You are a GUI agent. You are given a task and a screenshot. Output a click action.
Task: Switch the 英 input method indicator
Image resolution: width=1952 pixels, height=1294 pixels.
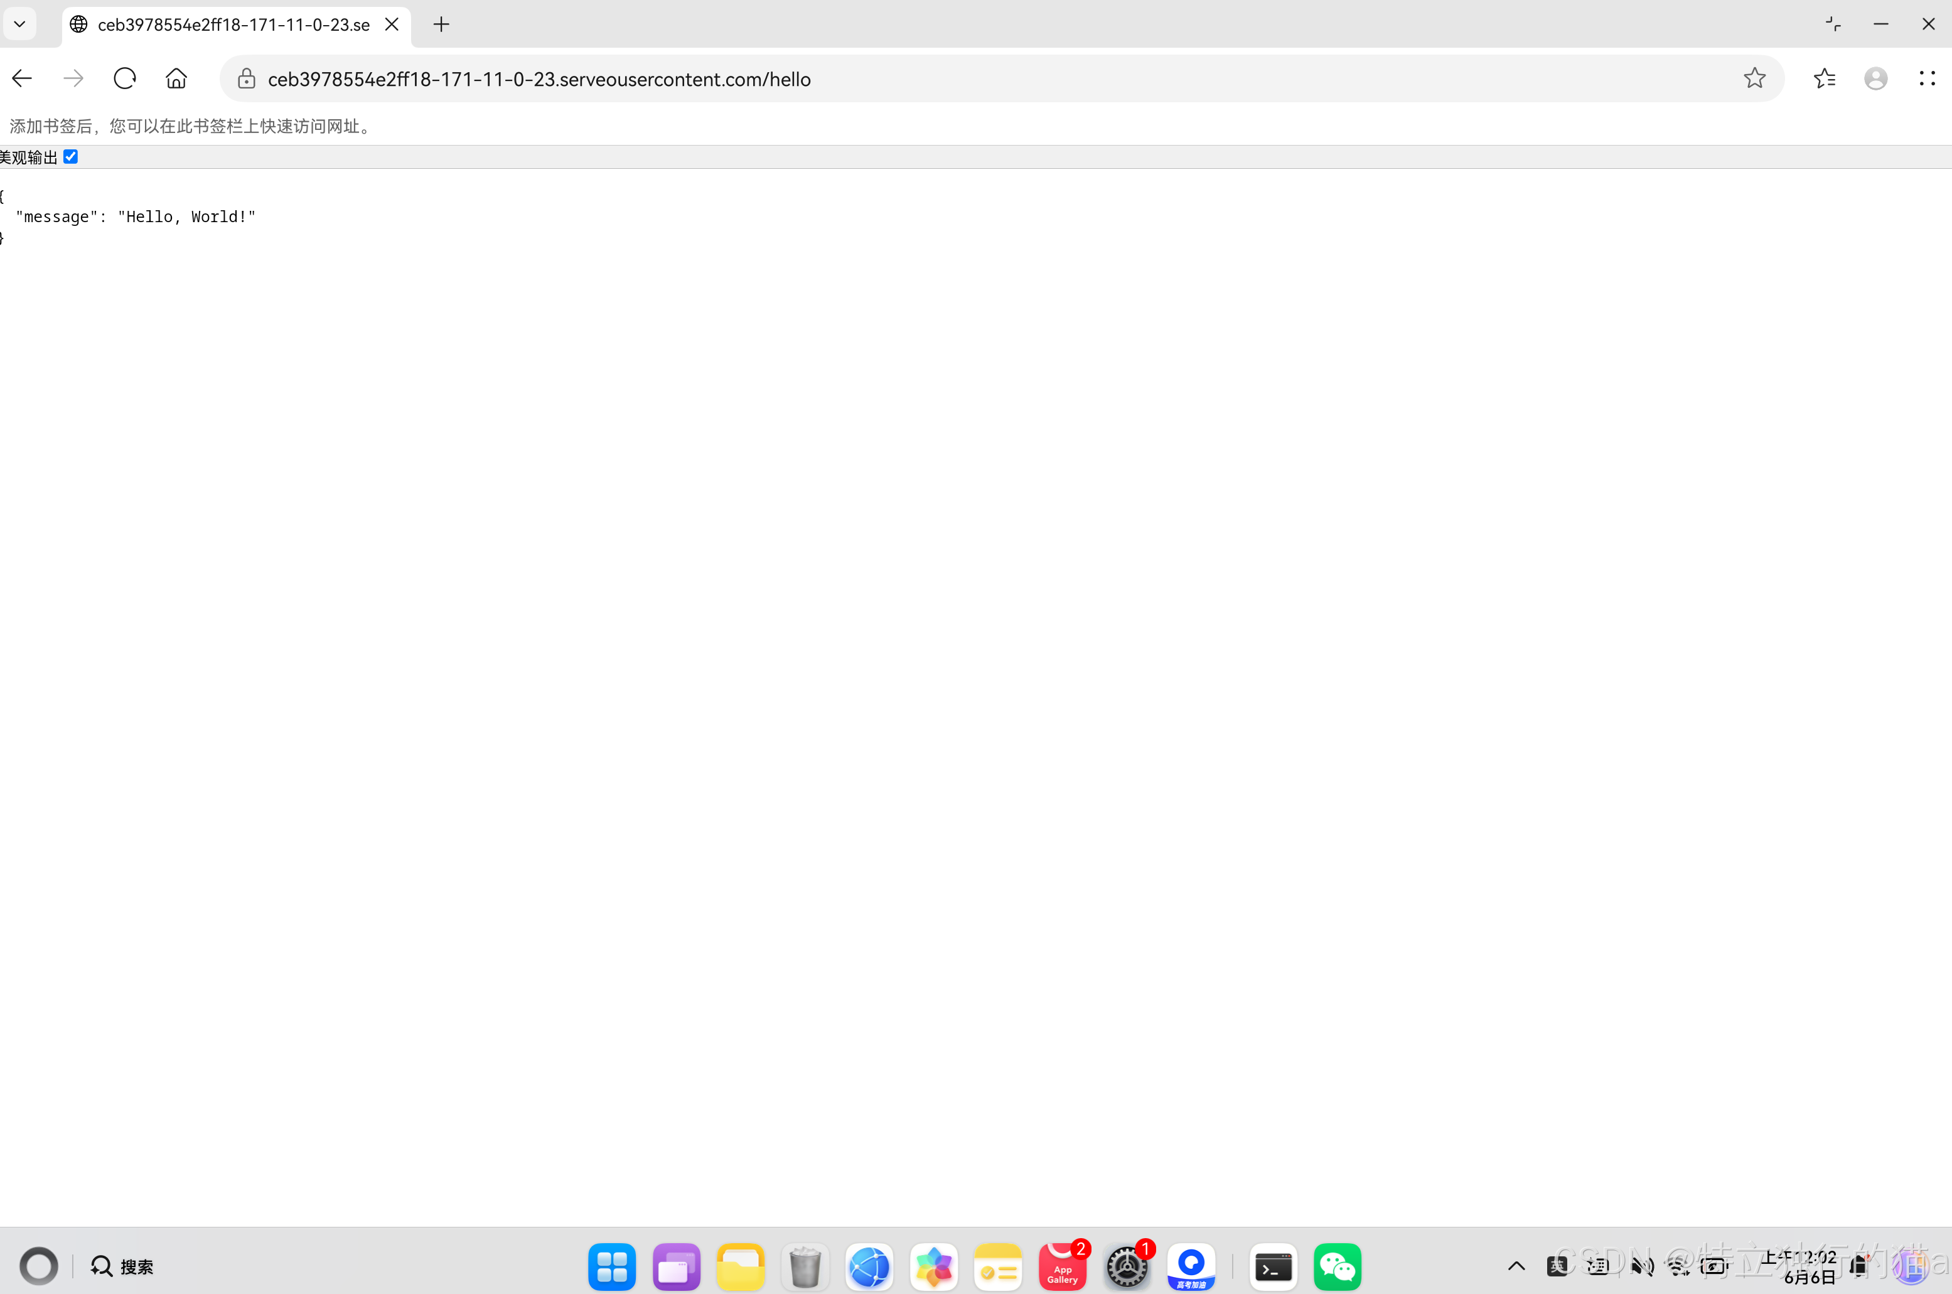coord(1557,1266)
